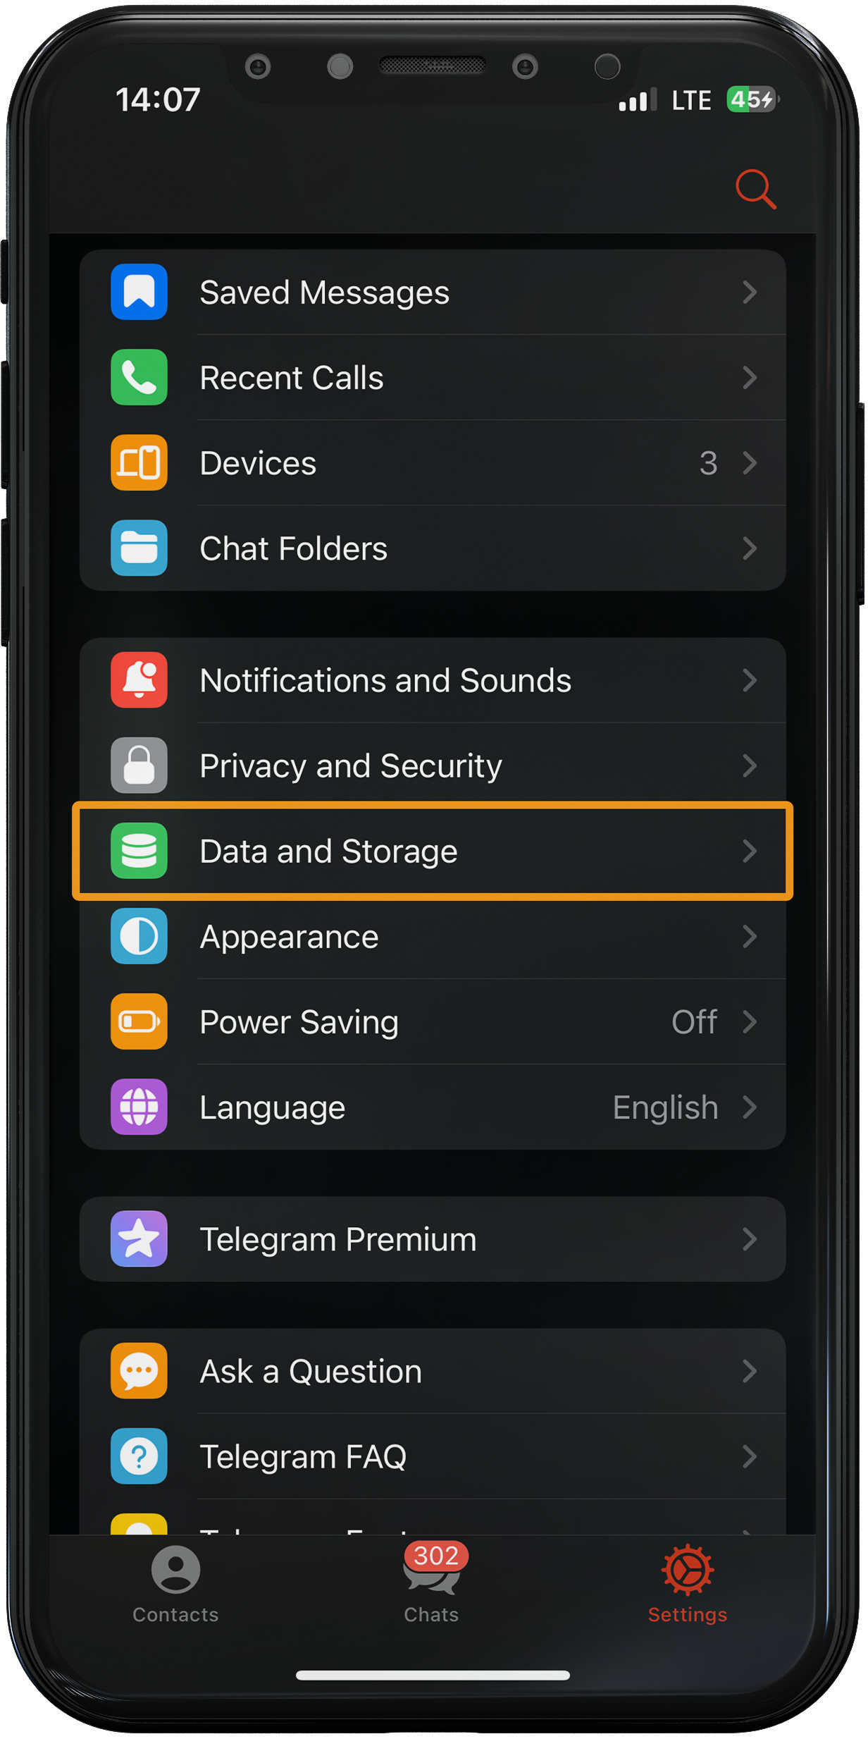Open the Saved Messages bookmark icon
The height and width of the screenshot is (1758, 868).
tap(139, 292)
